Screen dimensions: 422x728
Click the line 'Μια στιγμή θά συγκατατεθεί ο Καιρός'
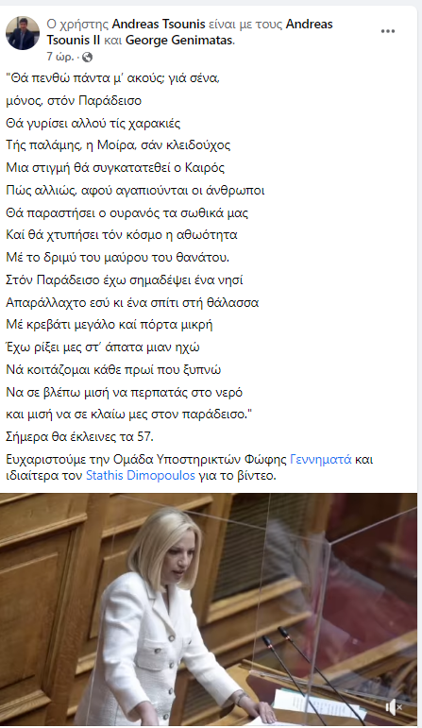click(x=115, y=168)
